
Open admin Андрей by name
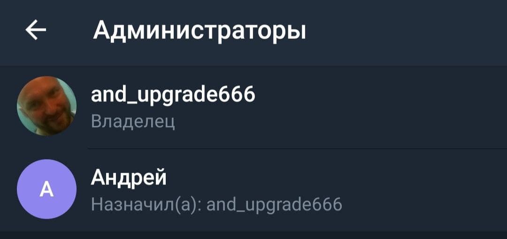[x=129, y=177]
